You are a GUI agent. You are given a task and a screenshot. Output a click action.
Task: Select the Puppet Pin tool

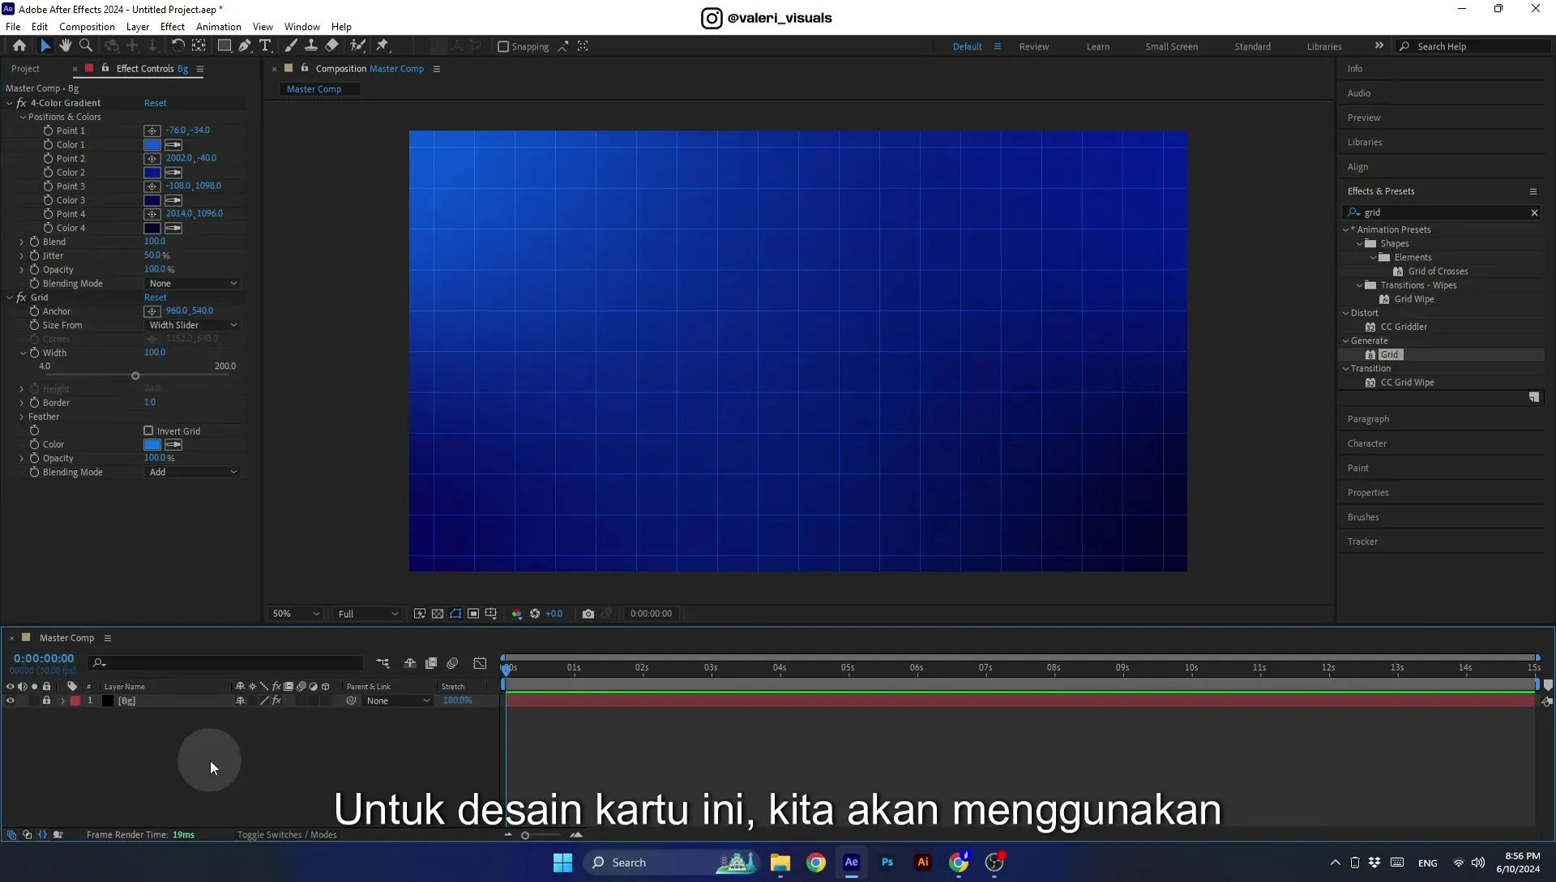[383, 46]
